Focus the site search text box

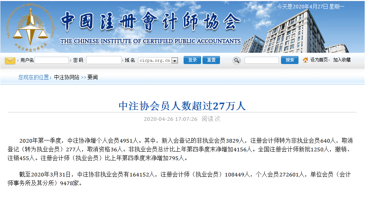[x=262, y=60]
